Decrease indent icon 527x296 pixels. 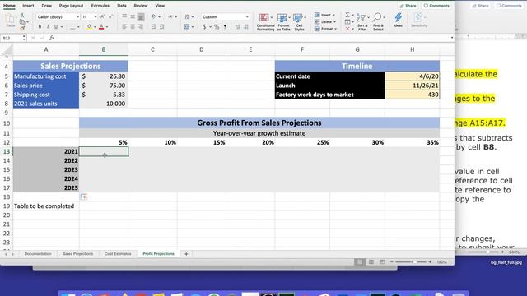(154, 27)
